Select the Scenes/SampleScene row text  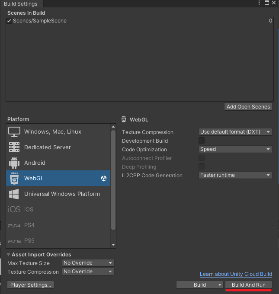pos(40,21)
